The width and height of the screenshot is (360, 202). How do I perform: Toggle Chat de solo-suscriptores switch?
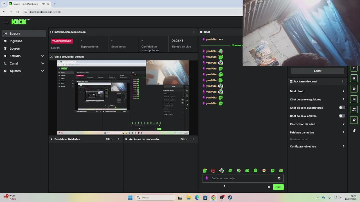pyautogui.click(x=342, y=108)
